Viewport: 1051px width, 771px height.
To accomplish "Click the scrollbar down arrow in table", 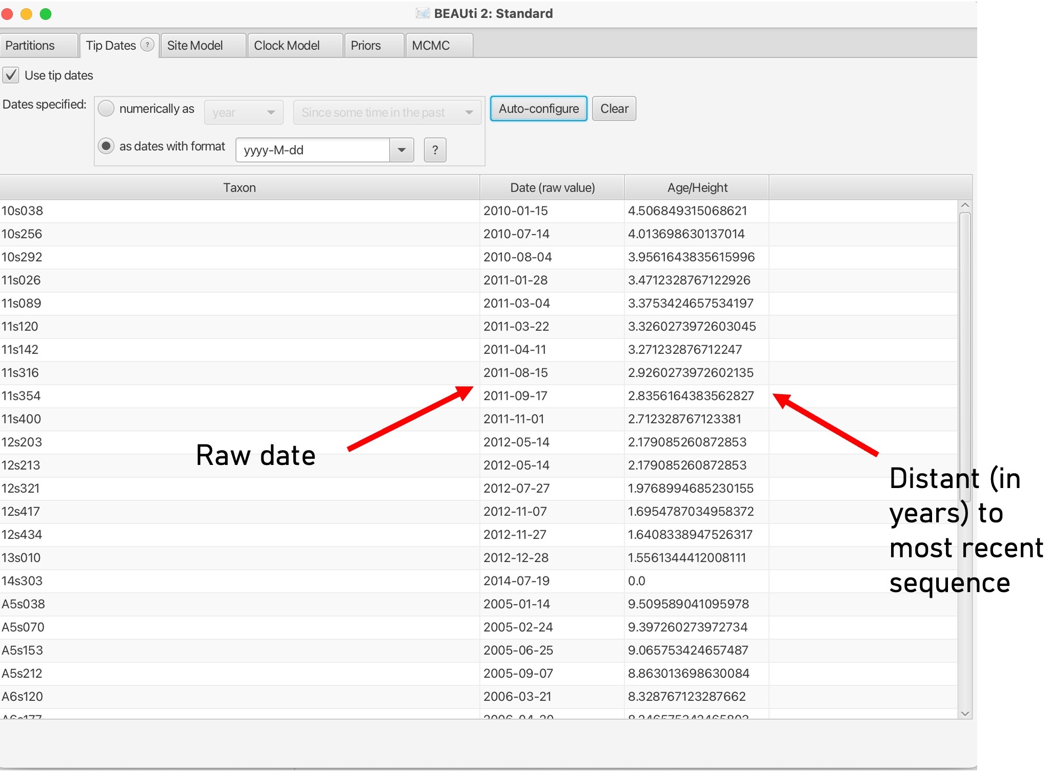I will 965,714.
